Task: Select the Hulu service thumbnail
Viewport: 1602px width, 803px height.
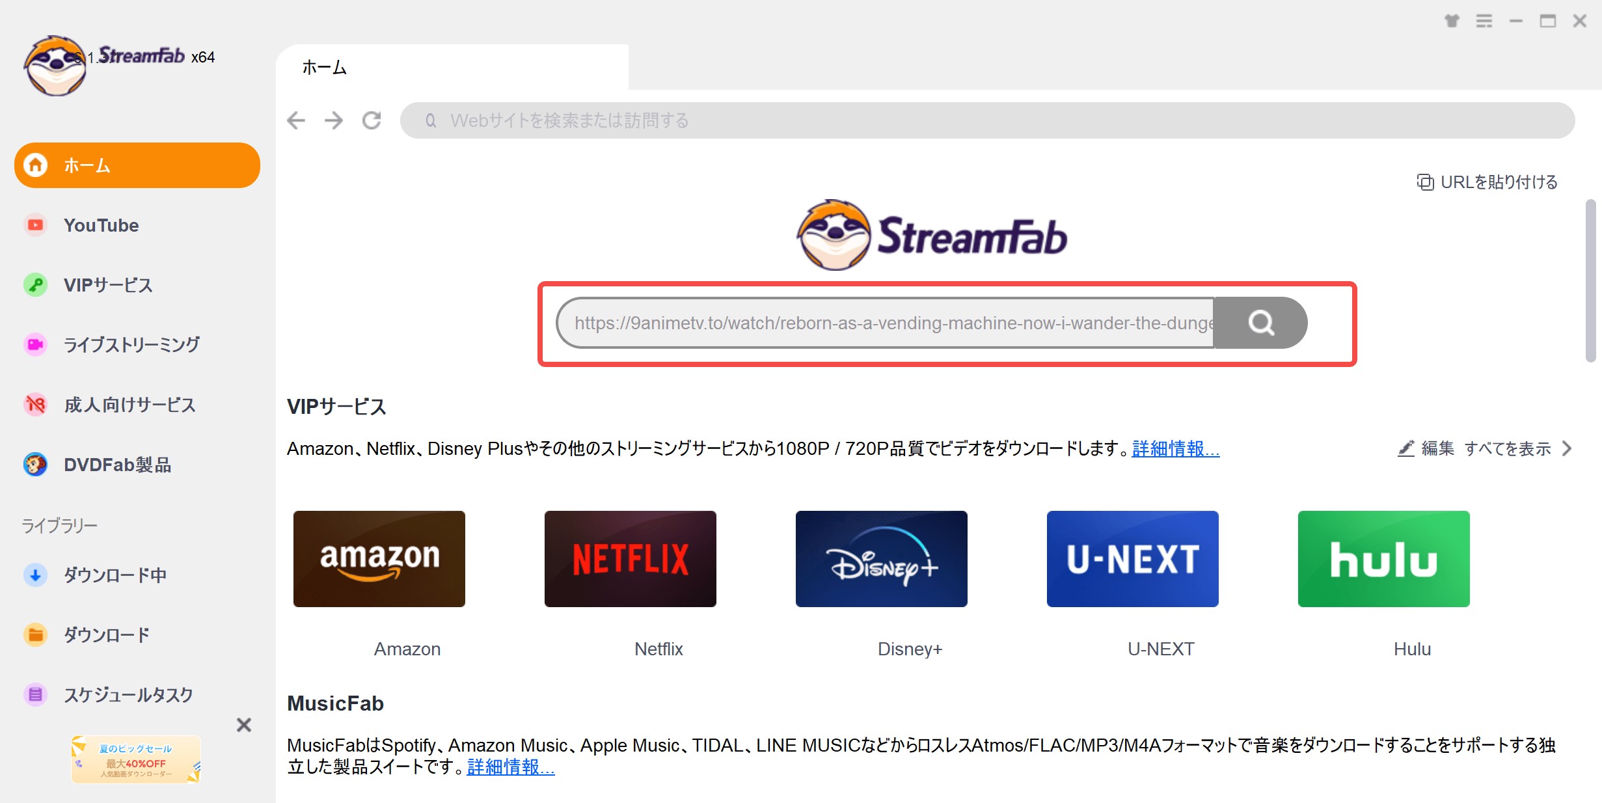Action: tap(1384, 559)
